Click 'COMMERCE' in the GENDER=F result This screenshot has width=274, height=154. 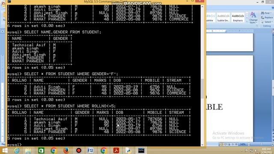point(176,93)
